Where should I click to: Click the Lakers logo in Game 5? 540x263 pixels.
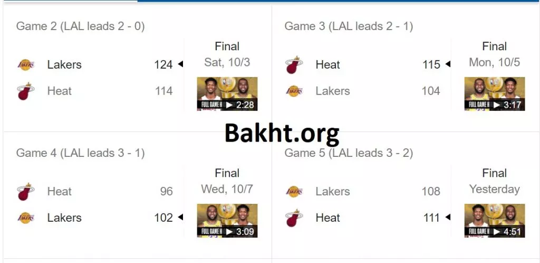coord(294,192)
